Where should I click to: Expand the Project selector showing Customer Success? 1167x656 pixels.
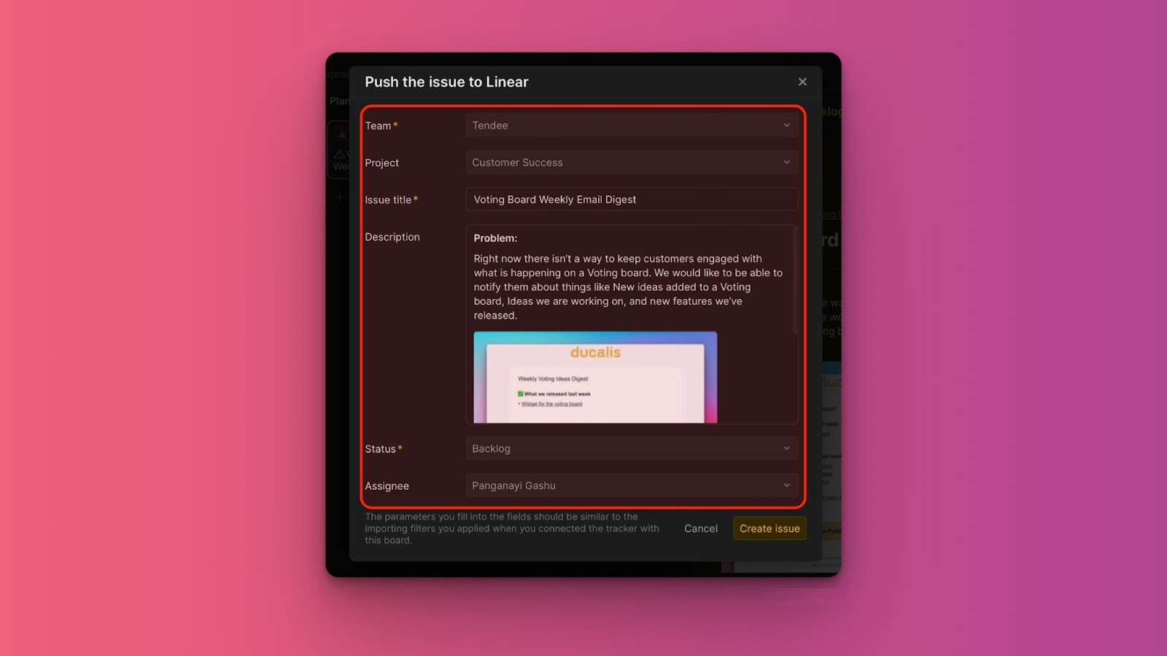coord(631,162)
